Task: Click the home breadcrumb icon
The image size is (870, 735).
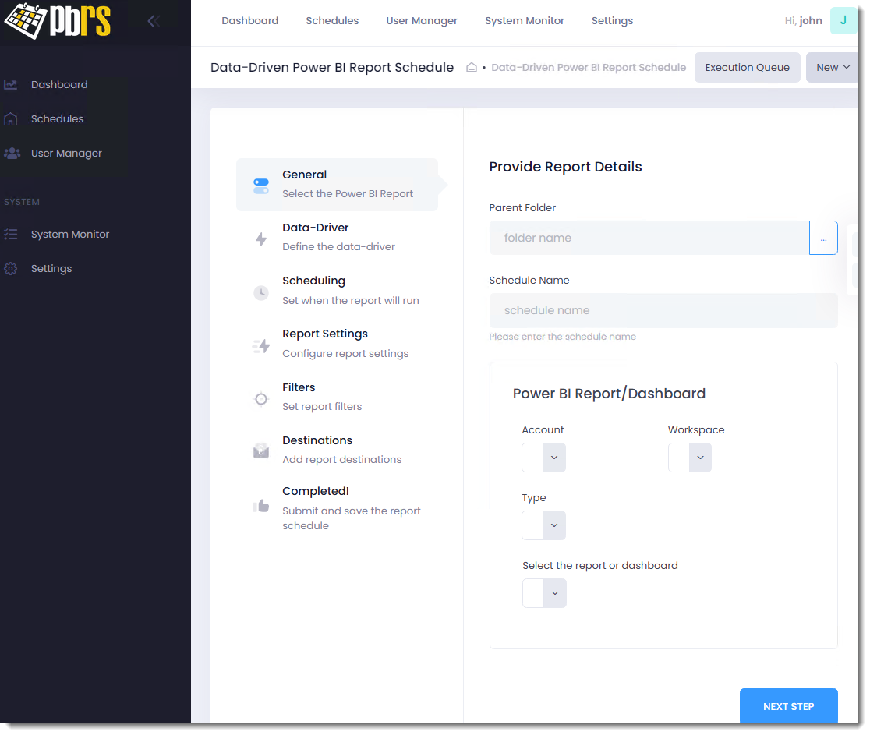Action: click(471, 68)
